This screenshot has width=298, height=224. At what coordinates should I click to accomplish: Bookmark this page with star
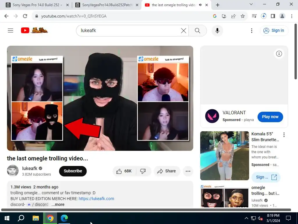click(242, 16)
